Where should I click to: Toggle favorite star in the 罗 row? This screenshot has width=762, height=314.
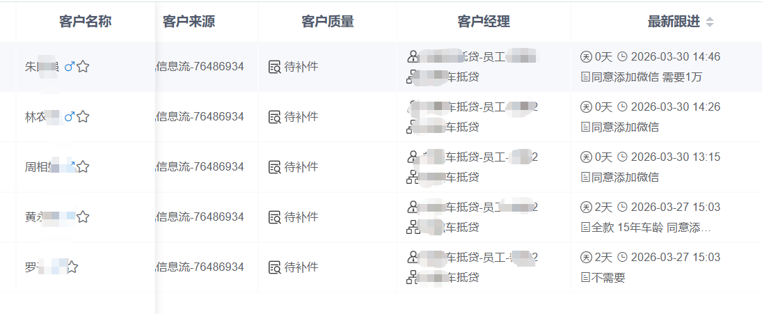point(72,267)
